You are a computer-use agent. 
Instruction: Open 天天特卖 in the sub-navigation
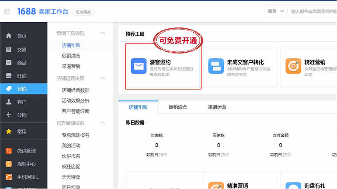(x=71, y=177)
